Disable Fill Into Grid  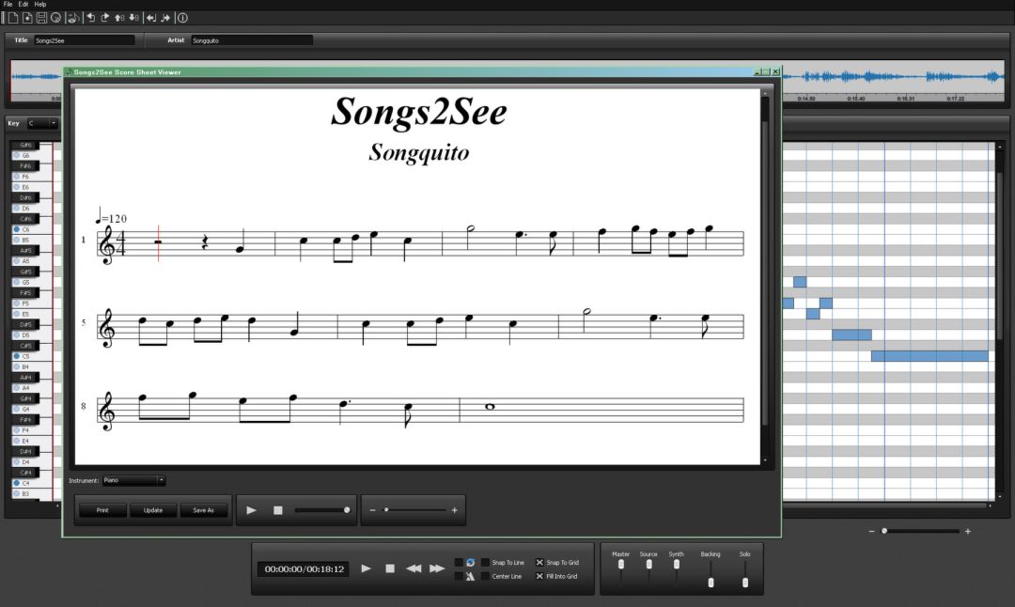click(540, 576)
